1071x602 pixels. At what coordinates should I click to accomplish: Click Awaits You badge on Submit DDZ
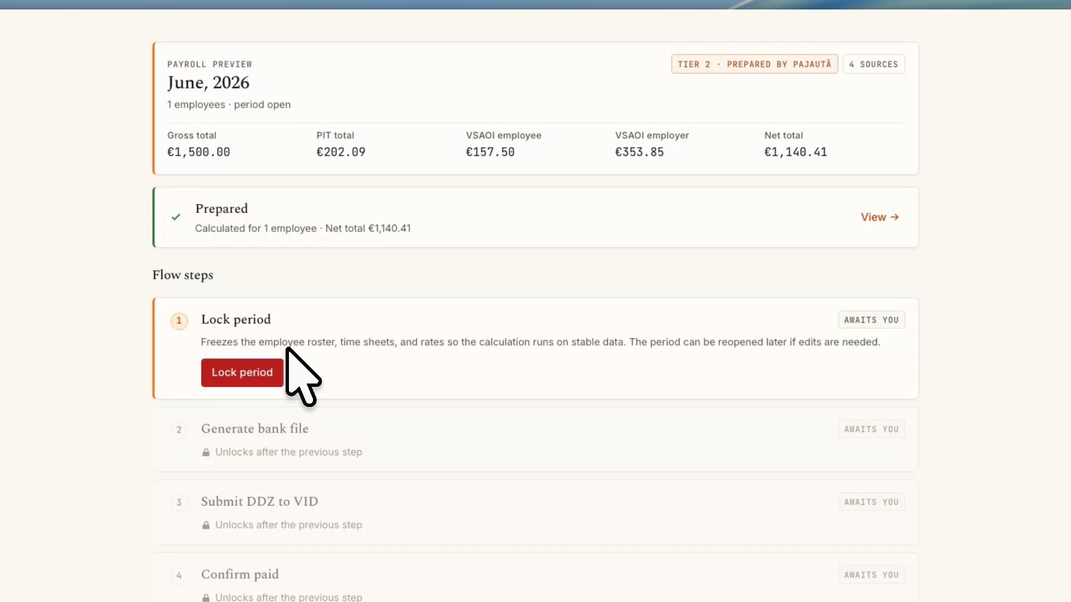tap(871, 502)
